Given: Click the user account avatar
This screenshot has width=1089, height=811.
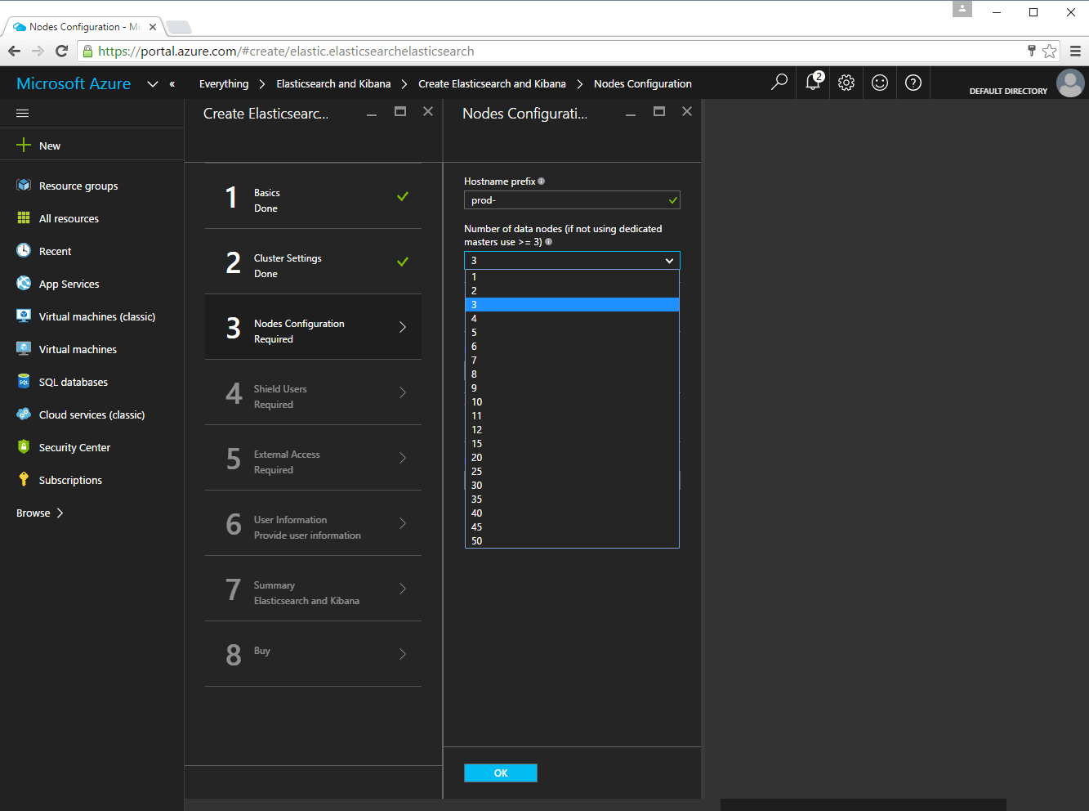Looking at the screenshot, I should coord(1070,83).
